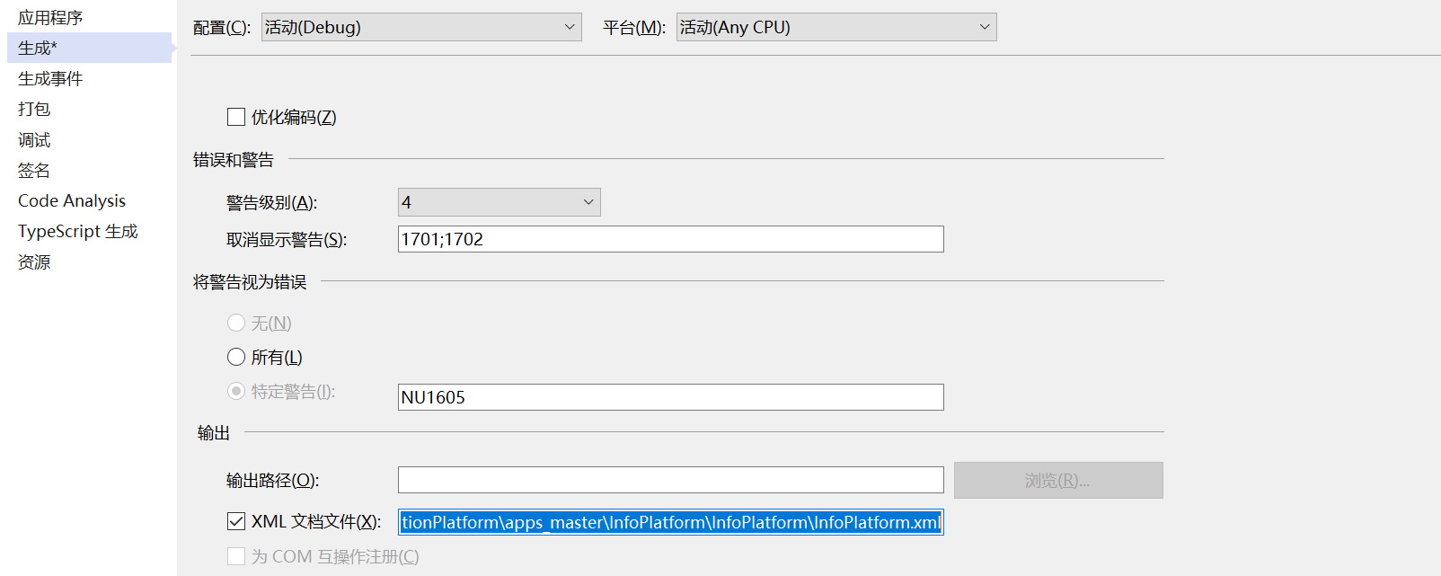Screen dimensions: 1441x576
Task: Open the 调试 tab
Action: point(34,140)
